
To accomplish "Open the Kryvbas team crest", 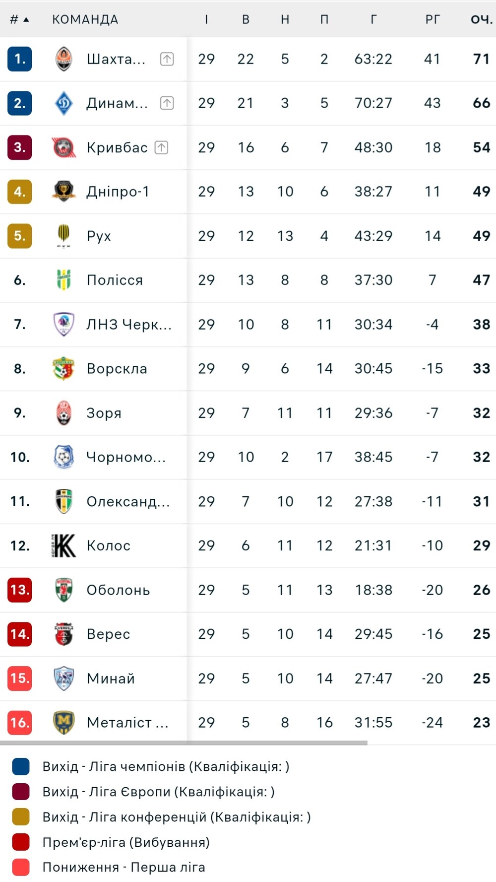I will [x=63, y=147].
